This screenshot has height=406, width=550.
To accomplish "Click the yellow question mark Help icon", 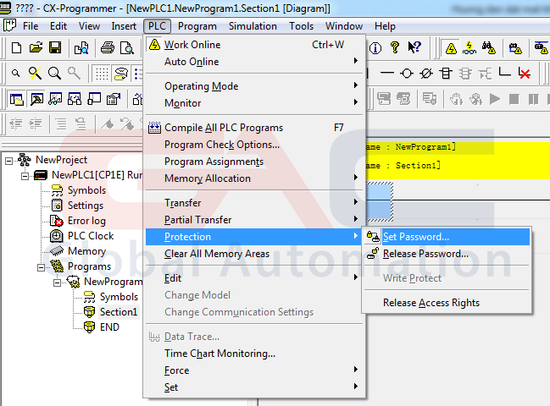I will [x=395, y=47].
